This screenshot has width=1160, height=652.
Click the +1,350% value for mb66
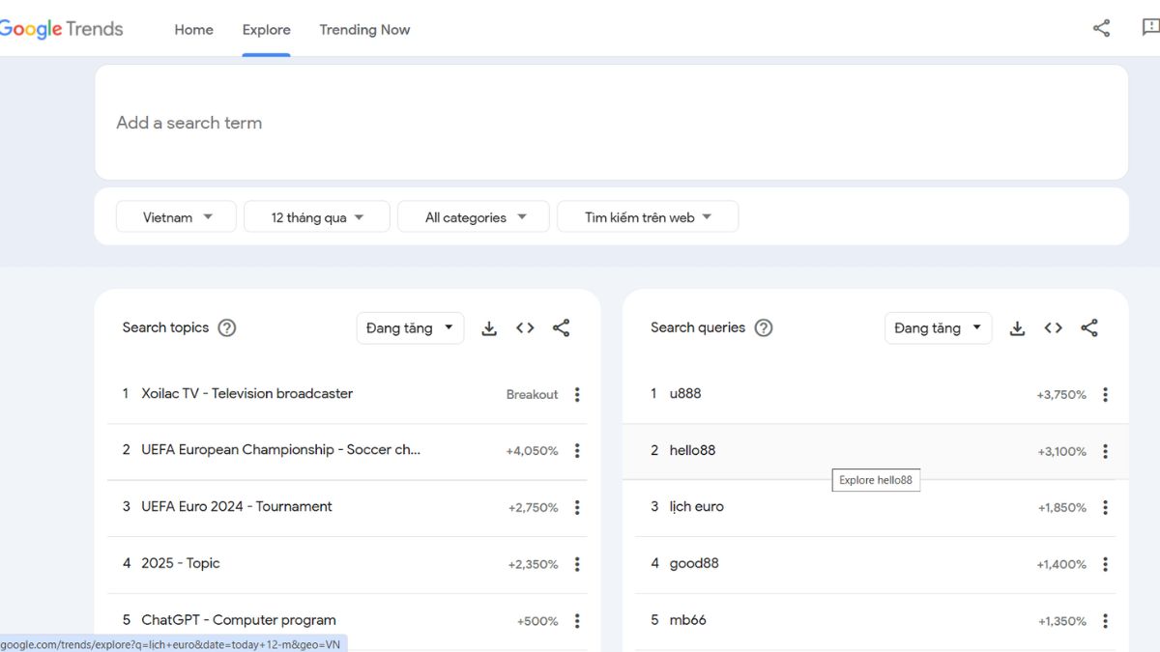1062,621
